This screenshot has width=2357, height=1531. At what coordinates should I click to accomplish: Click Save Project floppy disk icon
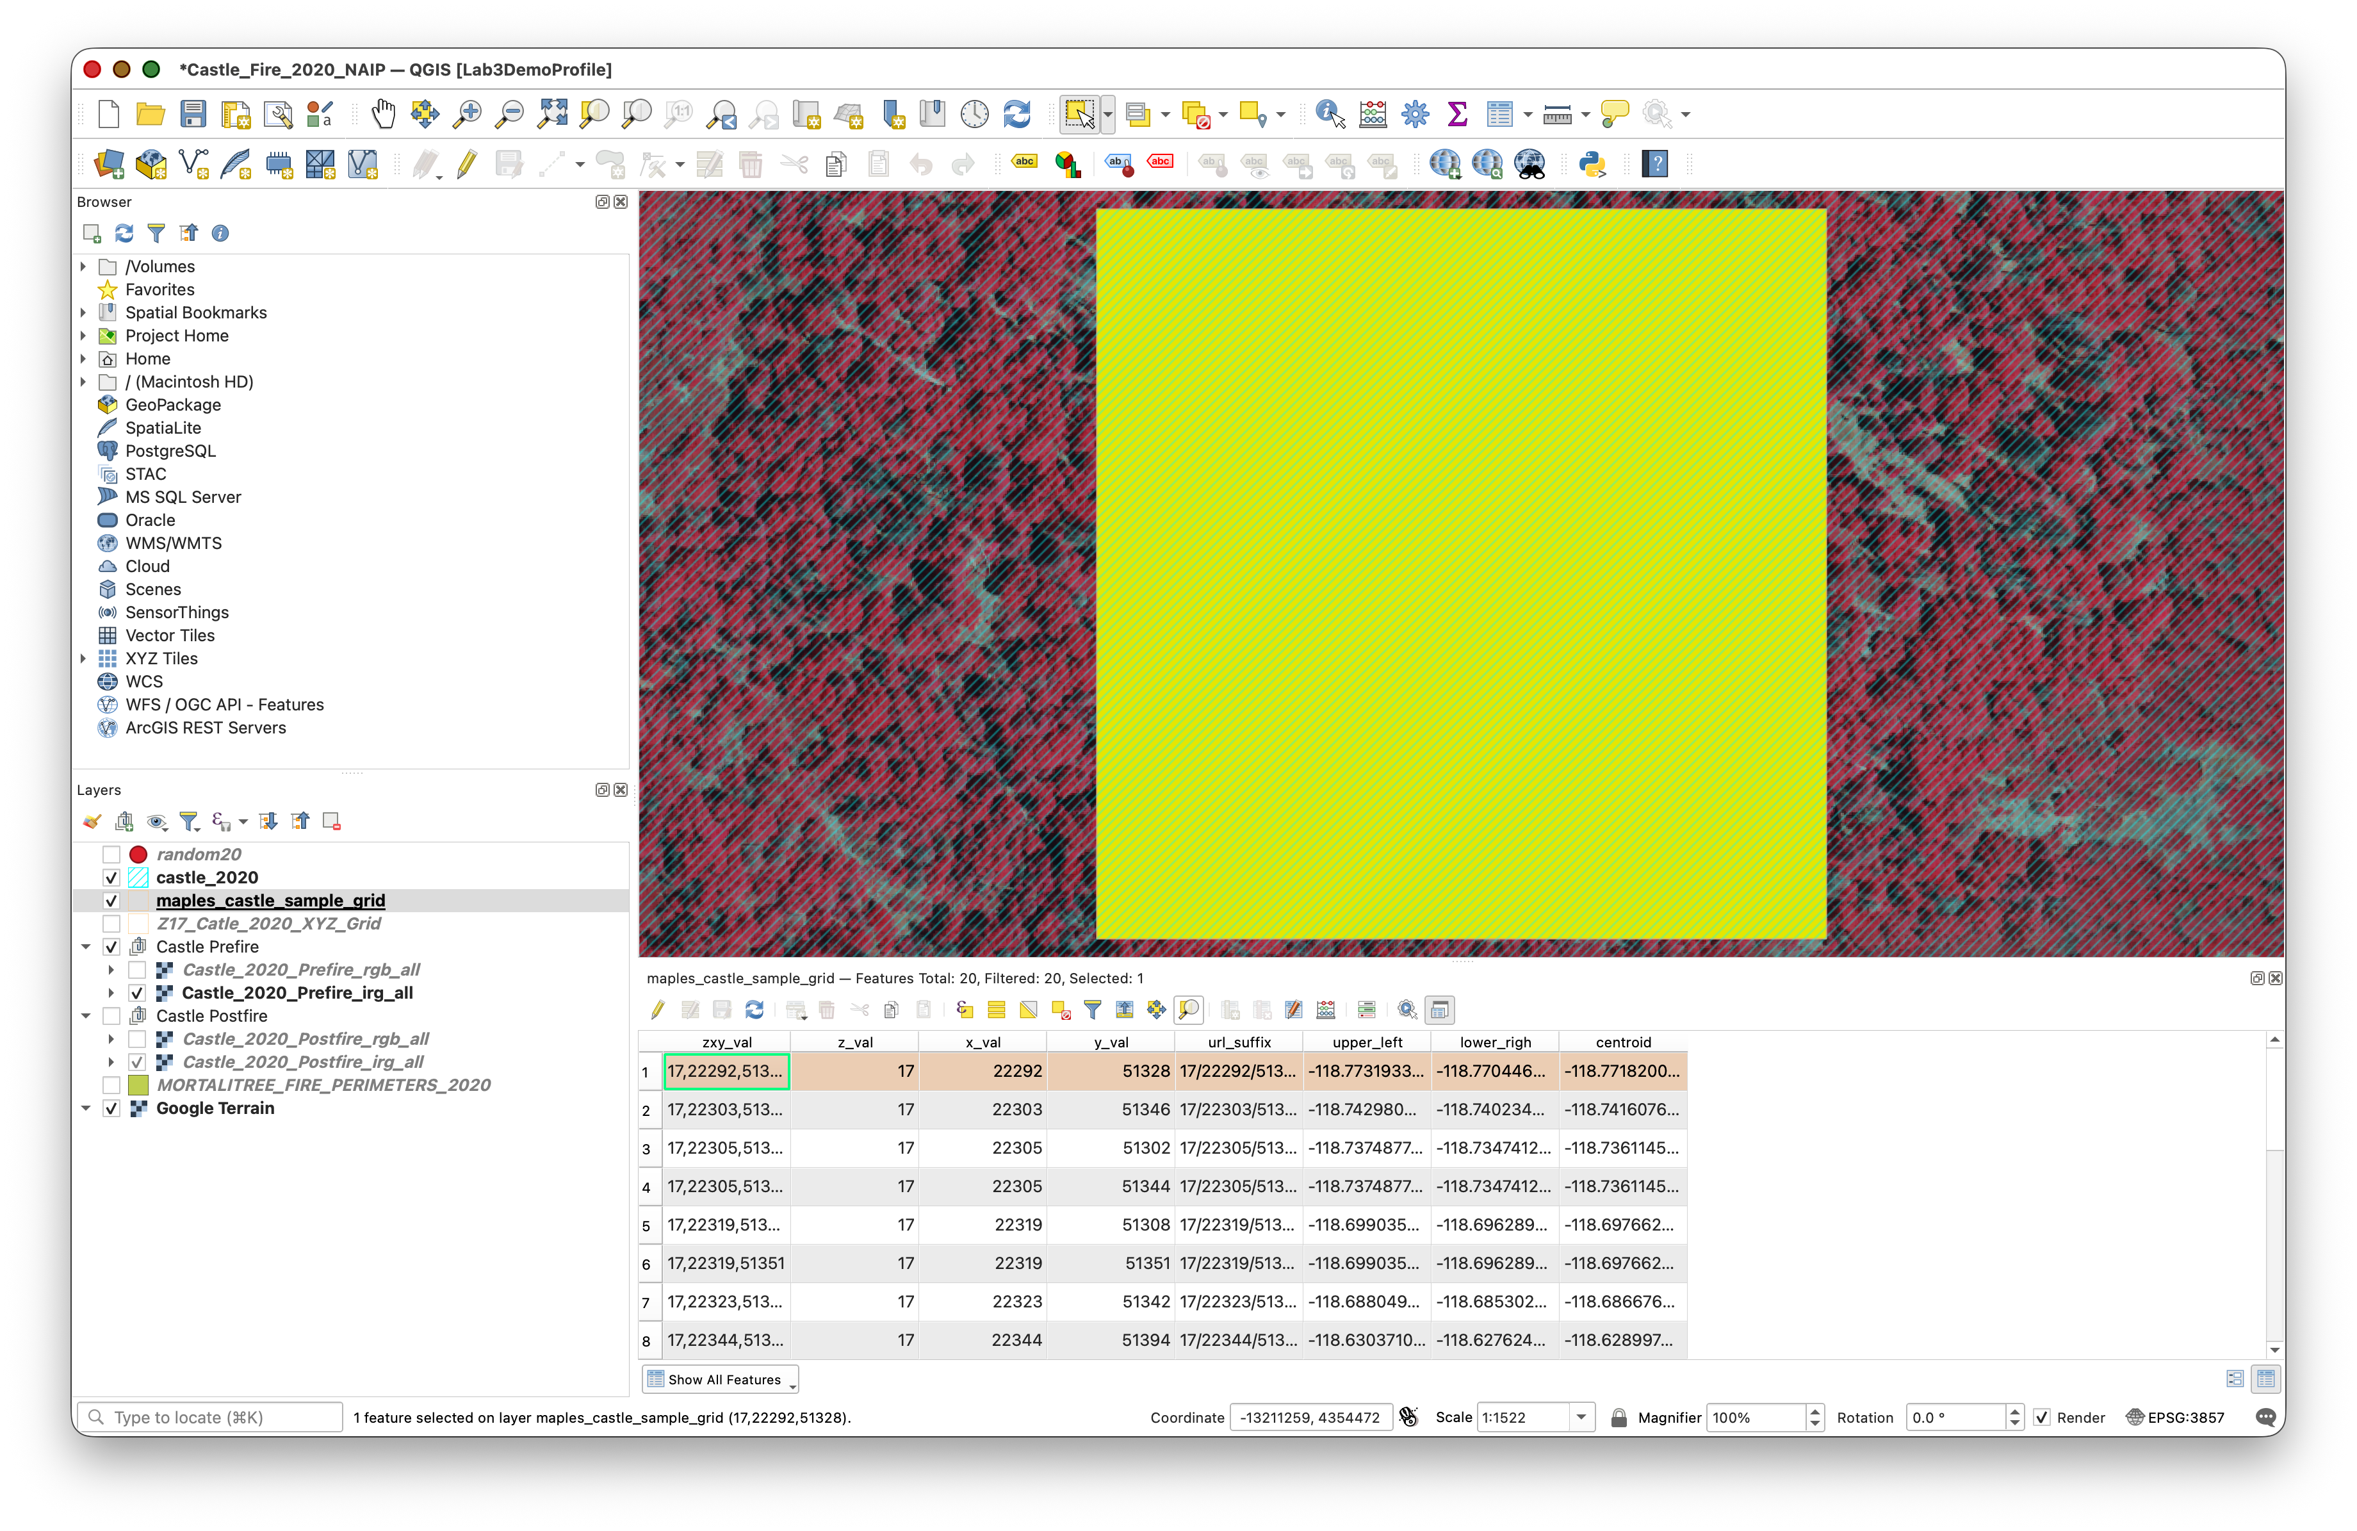193,114
